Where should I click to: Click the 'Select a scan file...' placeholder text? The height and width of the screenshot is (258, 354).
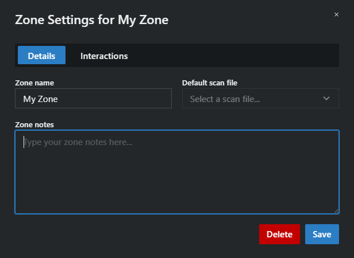click(225, 99)
